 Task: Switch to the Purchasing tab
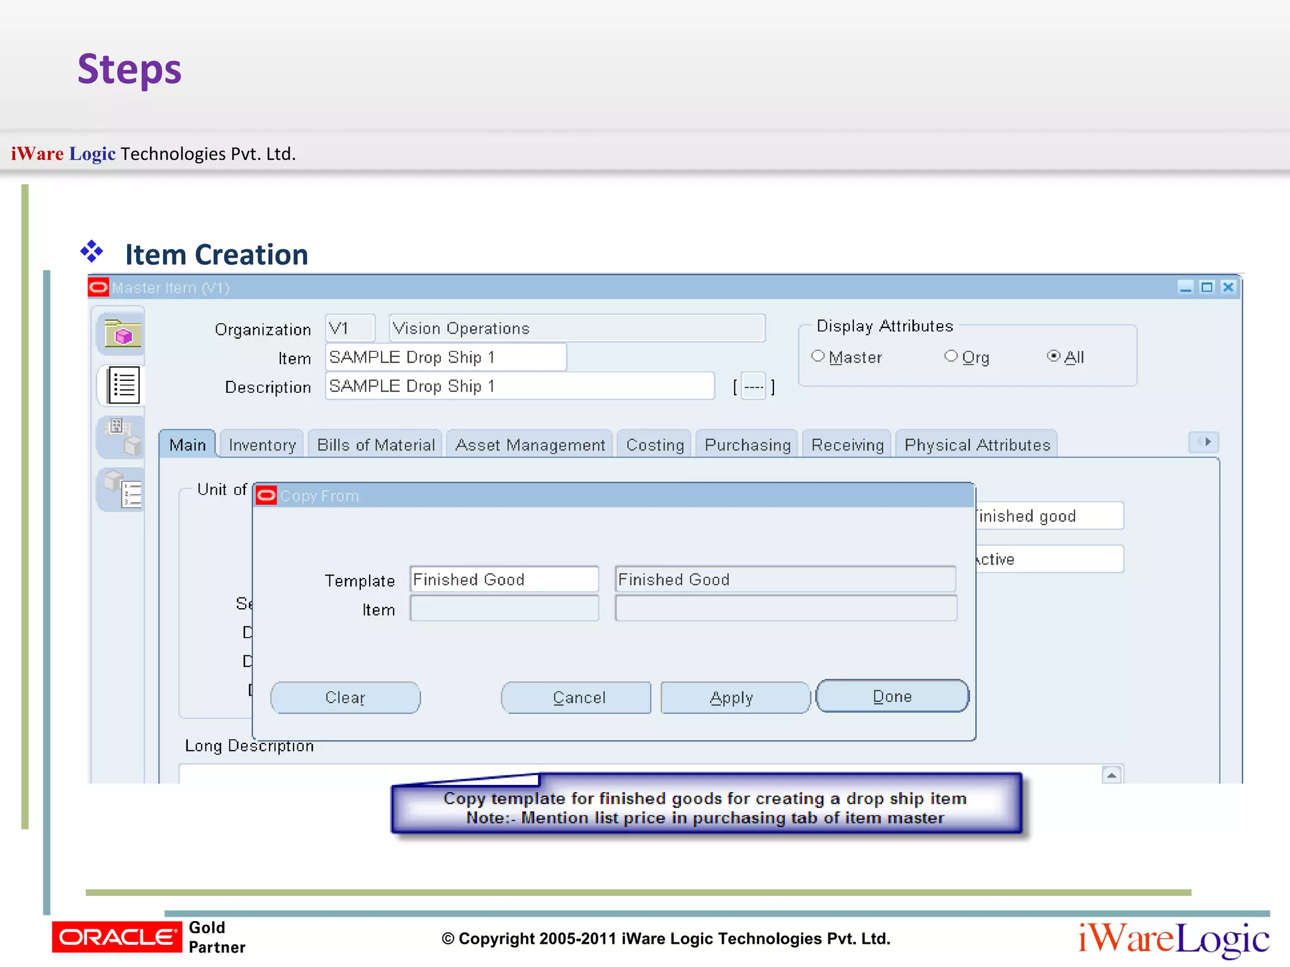[747, 444]
